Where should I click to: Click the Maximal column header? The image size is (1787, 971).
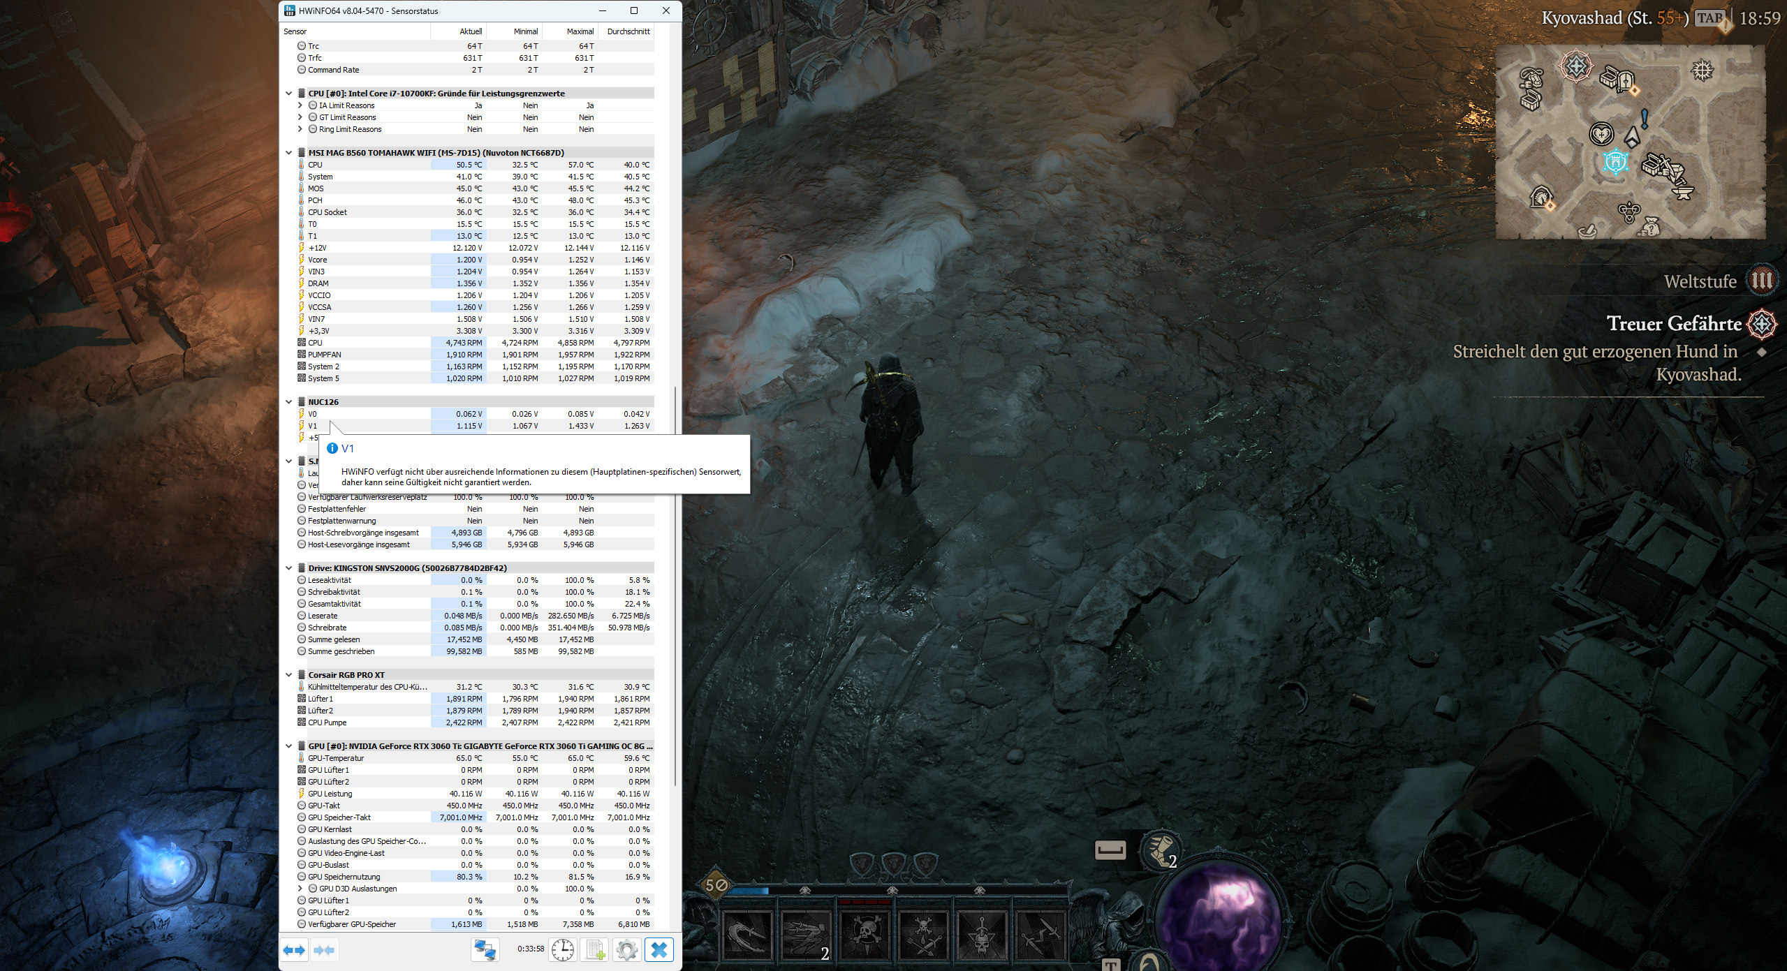click(x=580, y=31)
